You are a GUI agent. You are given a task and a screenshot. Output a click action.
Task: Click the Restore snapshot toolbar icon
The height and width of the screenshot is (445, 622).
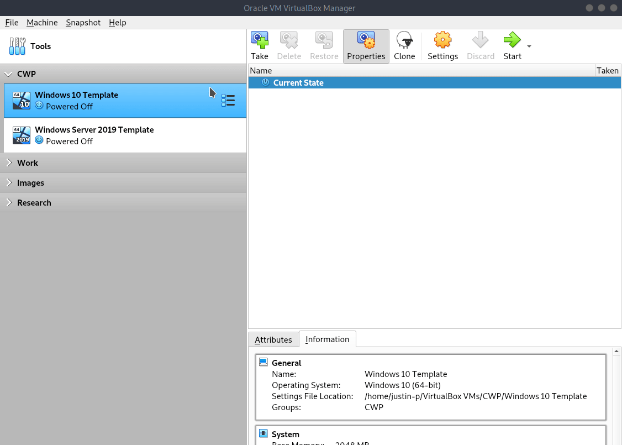[x=324, y=40]
